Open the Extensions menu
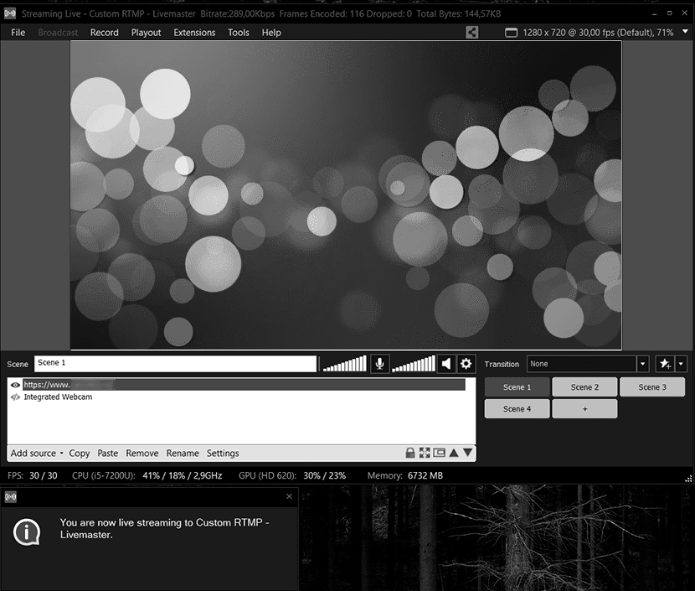The width and height of the screenshot is (695, 591). [194, 32]
